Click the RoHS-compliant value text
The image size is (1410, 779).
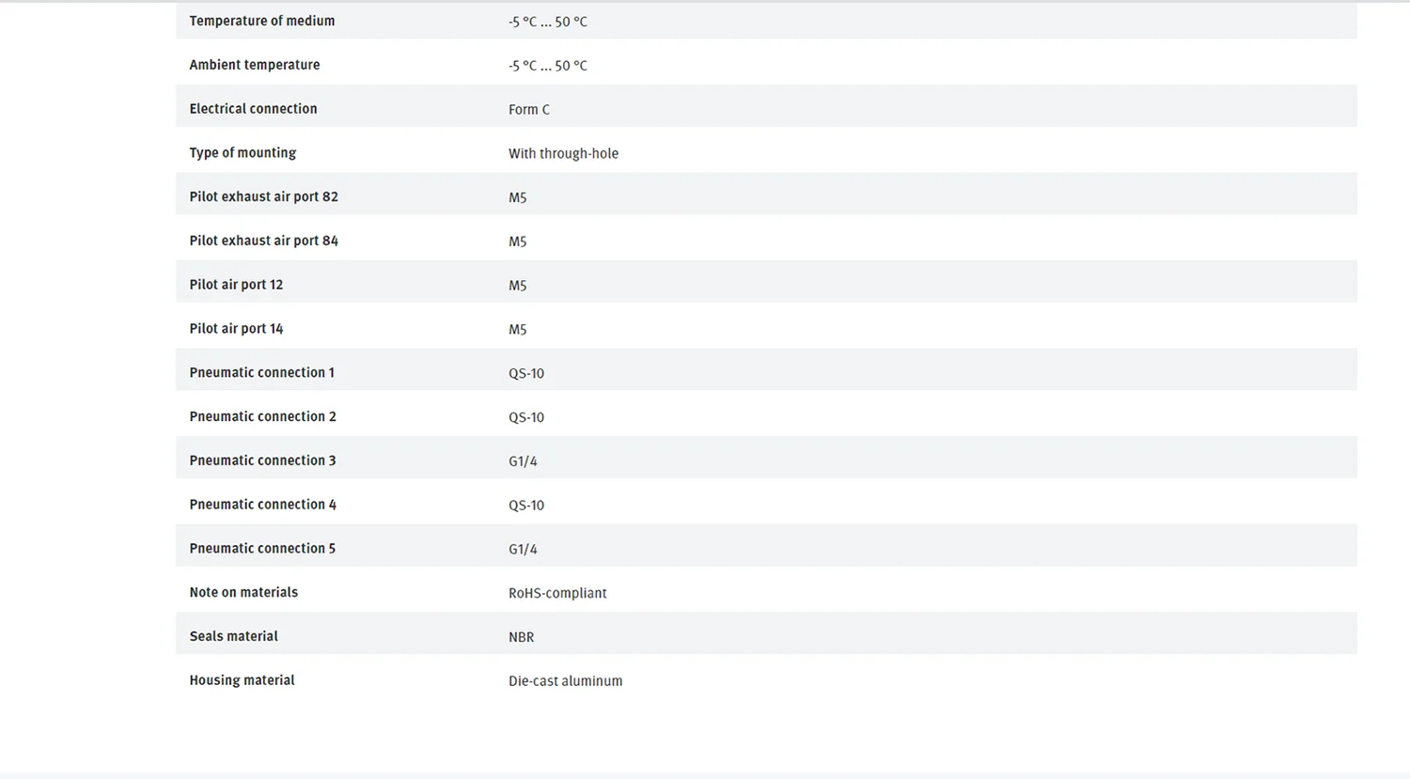(557, 594)
